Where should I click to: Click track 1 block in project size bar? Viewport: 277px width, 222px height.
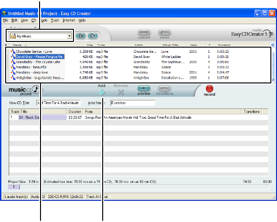coord(14,187)
